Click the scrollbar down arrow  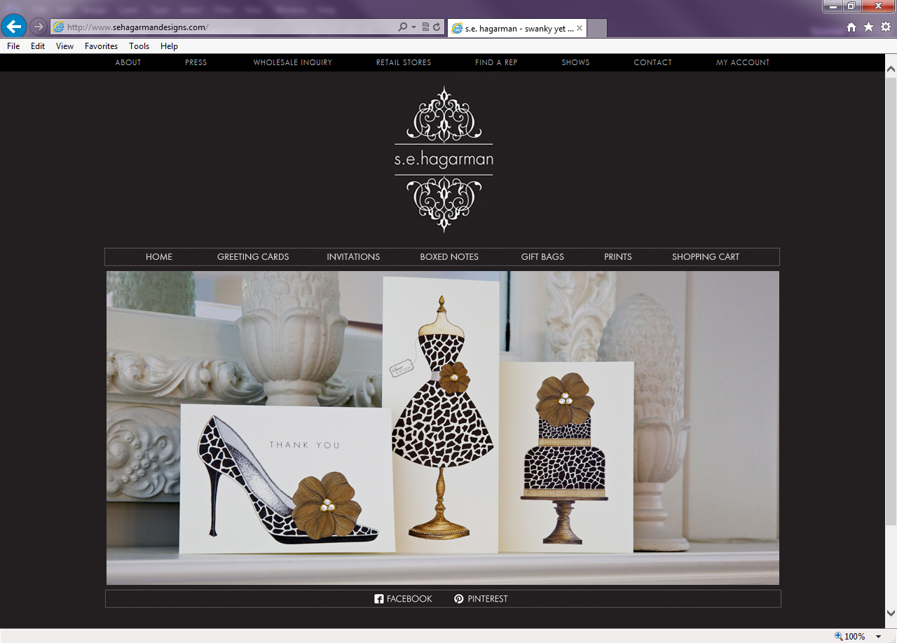point(891,612)
